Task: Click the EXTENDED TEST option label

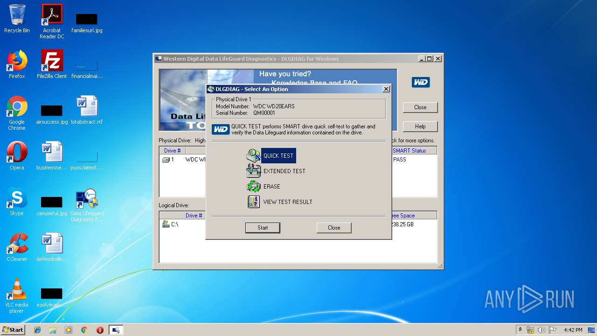Action: pos(284,171)
